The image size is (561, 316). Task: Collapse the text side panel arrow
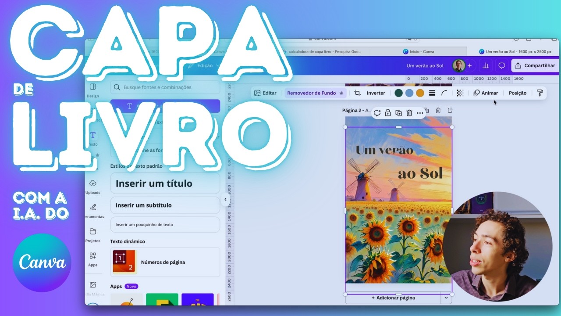226,199
